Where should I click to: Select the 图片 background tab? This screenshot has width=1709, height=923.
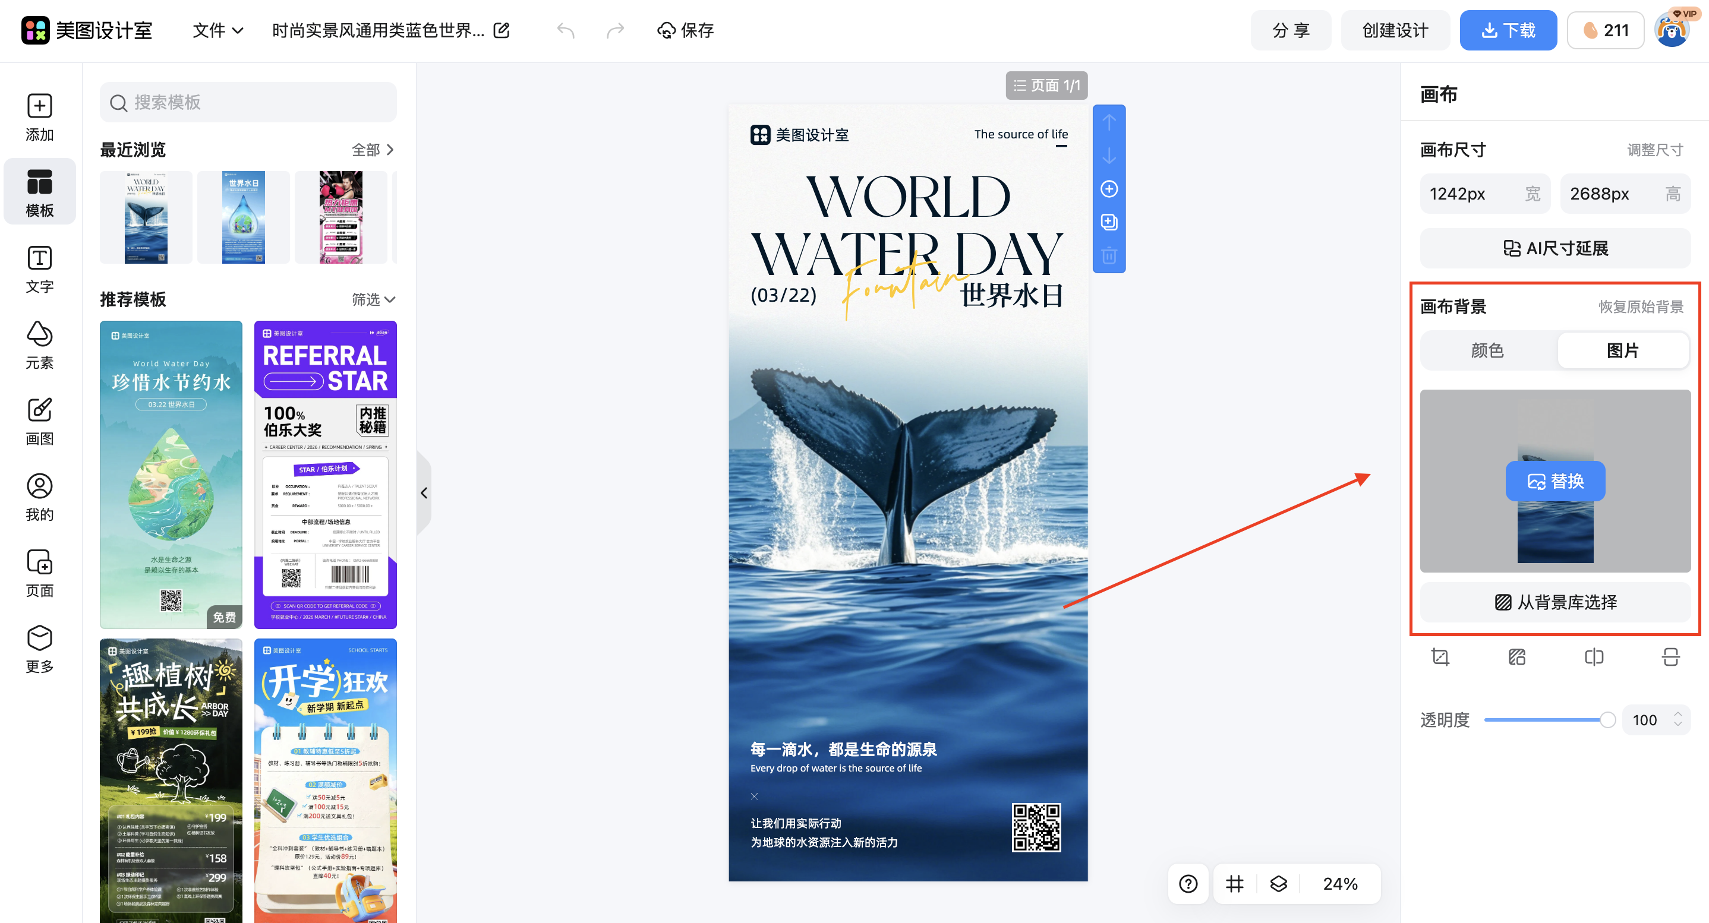tap(1623, 350)
